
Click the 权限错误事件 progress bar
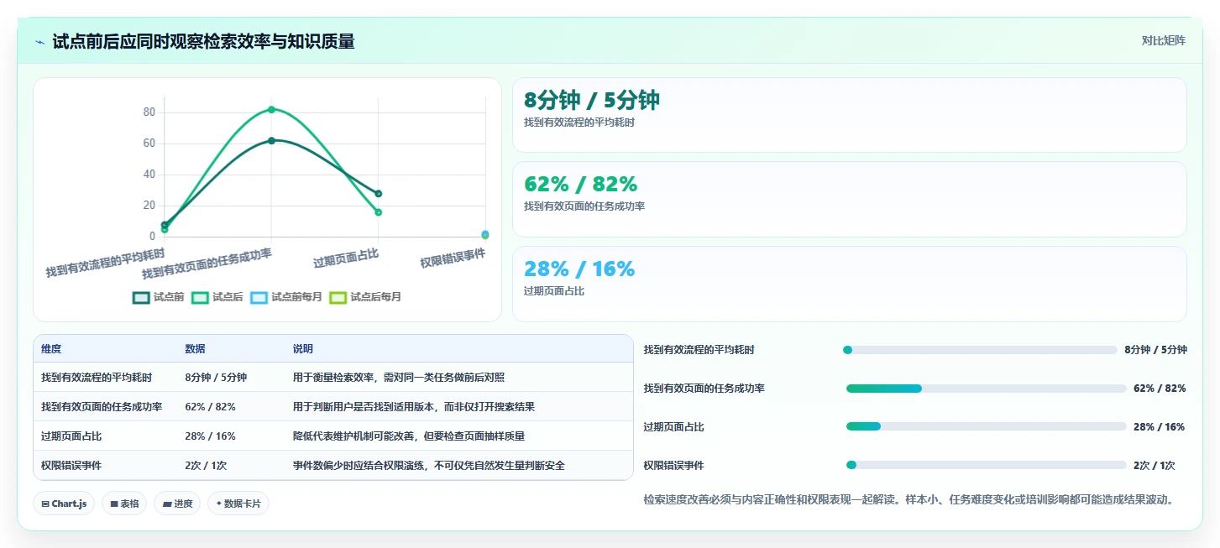986,465
